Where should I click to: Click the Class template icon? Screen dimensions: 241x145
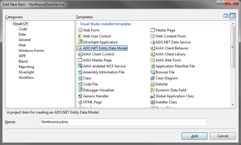point(80,78)
